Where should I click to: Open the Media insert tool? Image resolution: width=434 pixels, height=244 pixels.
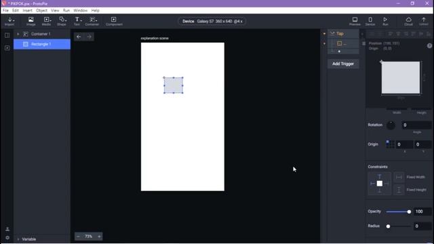[46, 21]
